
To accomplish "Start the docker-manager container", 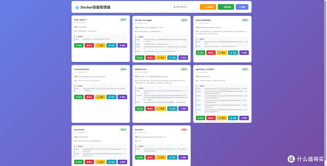I will pos(140,58).
